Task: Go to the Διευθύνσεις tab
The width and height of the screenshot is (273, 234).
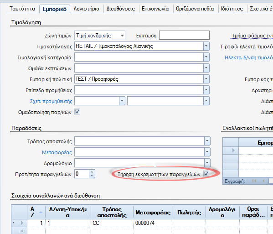Action: (x=120, y=9)
